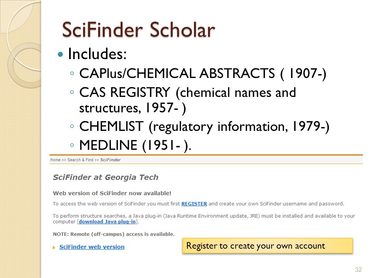The image size is (371, 278).
Task: Click the CAPlus/CHEMICAL ABSTRACTS bullet text
Action: (203, 73)
